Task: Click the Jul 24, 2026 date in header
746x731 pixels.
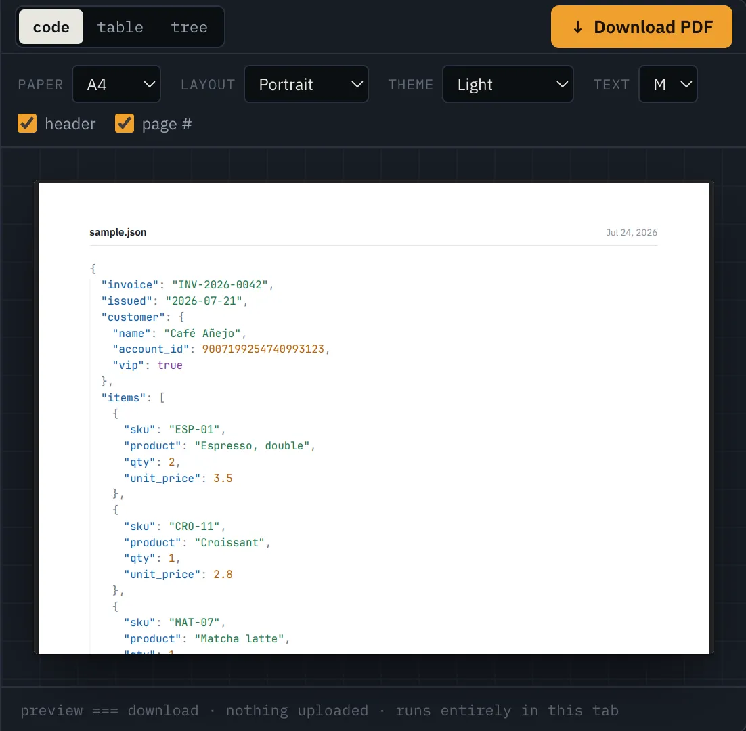Action: pyautogui.click(x=632, y=232)
